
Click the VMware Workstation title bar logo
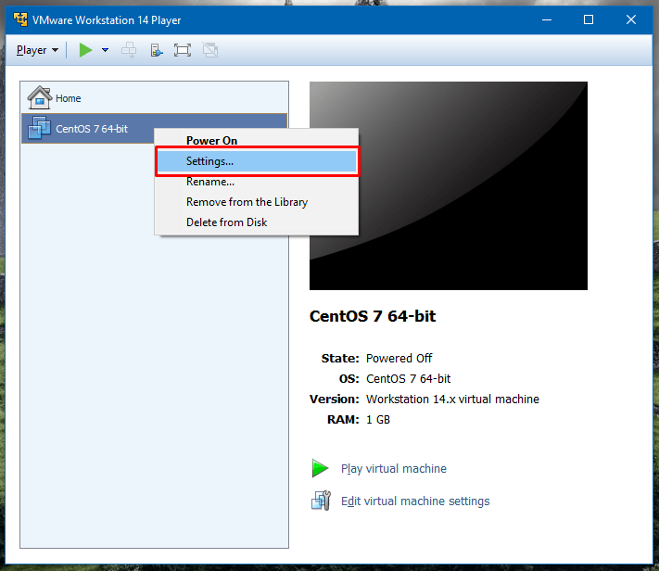click(x=20, y=19)
